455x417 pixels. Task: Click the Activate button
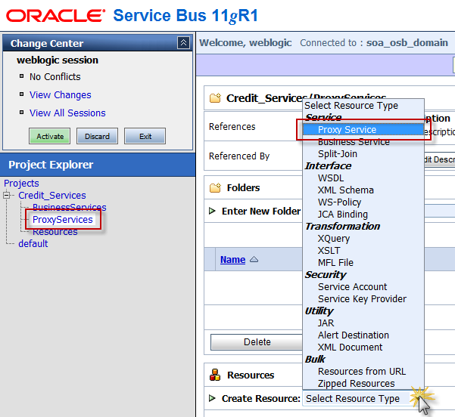(x=50, y=136)
